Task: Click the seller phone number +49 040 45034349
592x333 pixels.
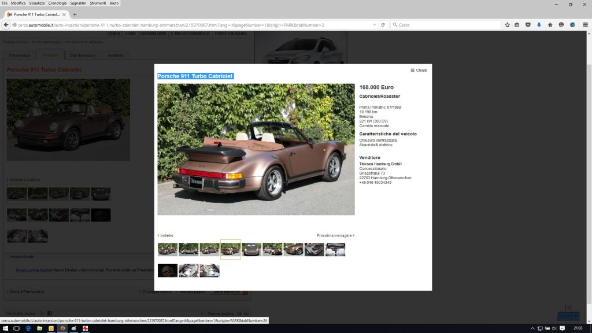Action: (x=375, y=183)
